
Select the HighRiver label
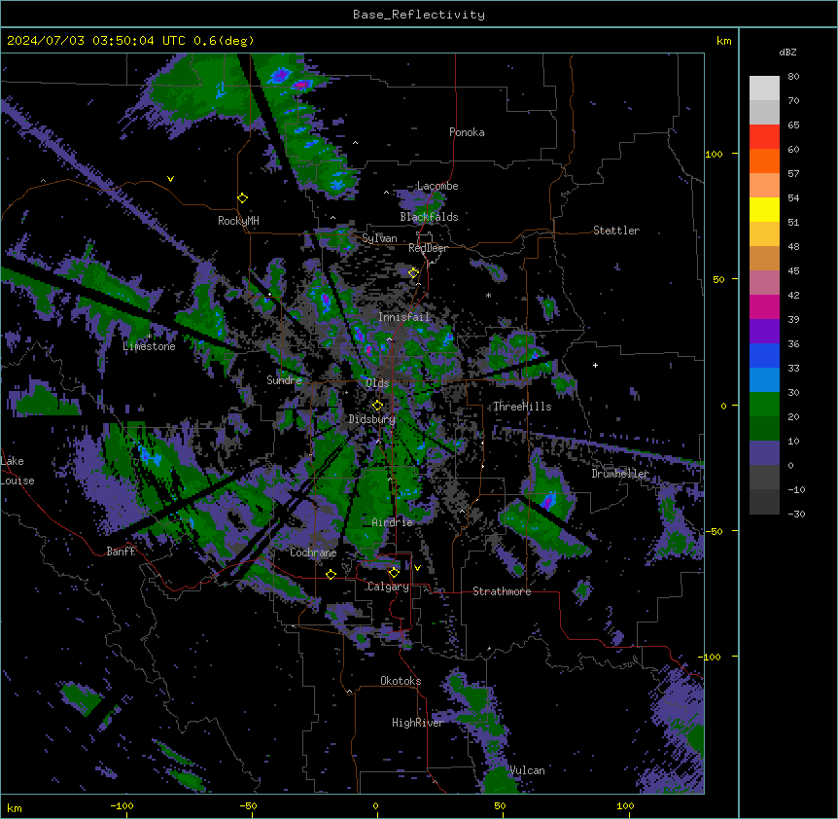(418, 723)
